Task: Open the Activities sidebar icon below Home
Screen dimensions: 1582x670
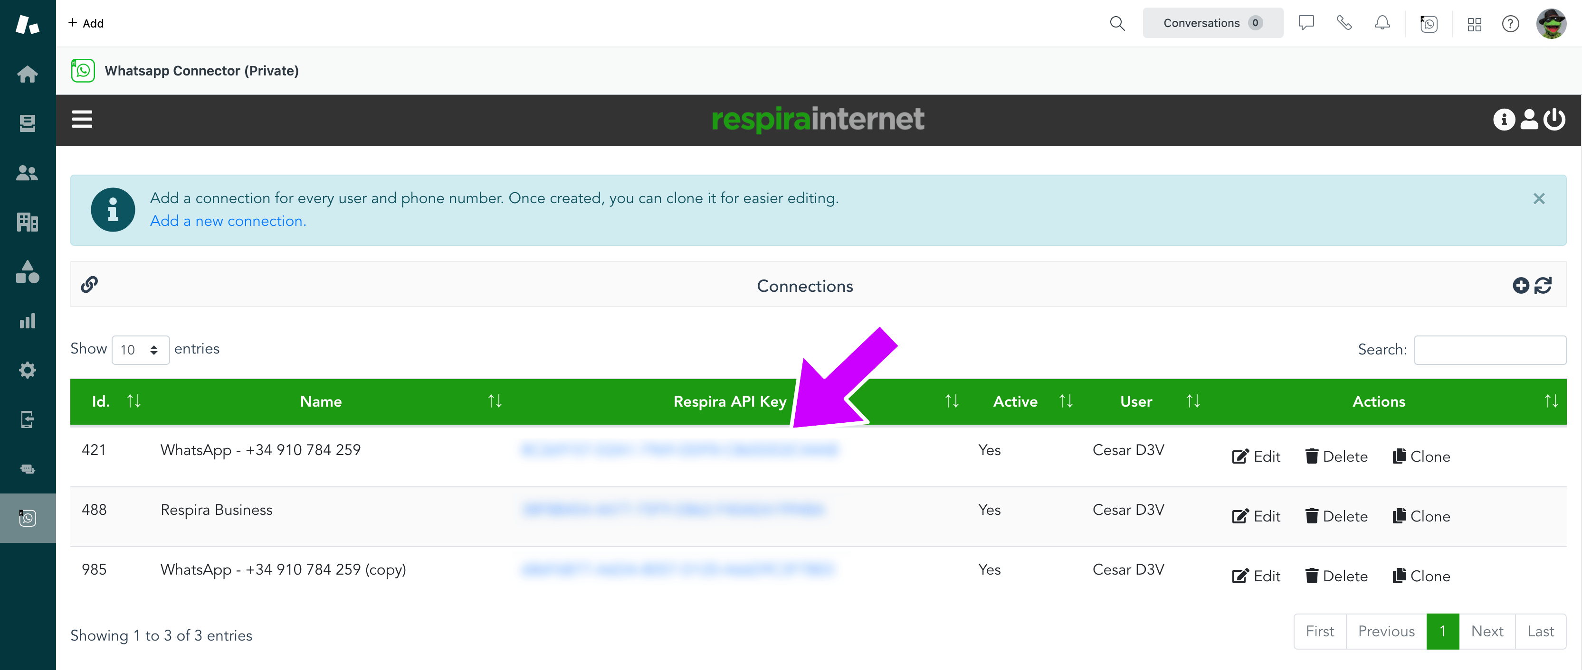Action: (x=27, y=123)
